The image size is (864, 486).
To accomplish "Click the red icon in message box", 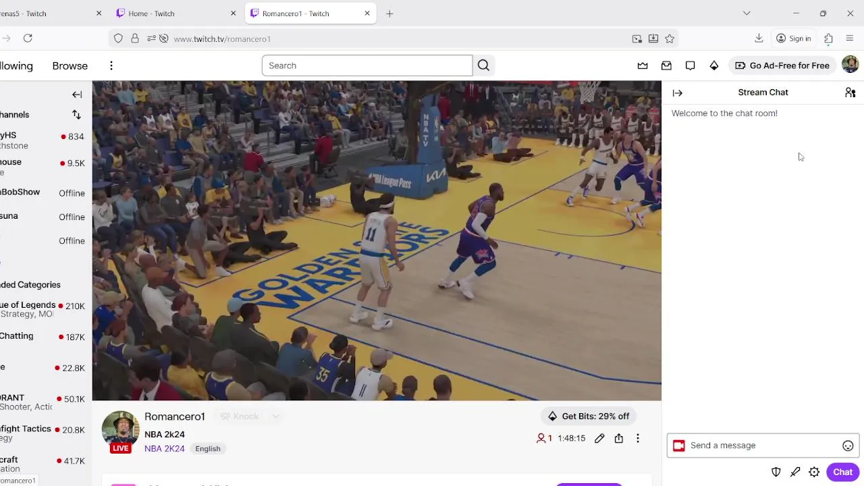I will click(679, 446).
